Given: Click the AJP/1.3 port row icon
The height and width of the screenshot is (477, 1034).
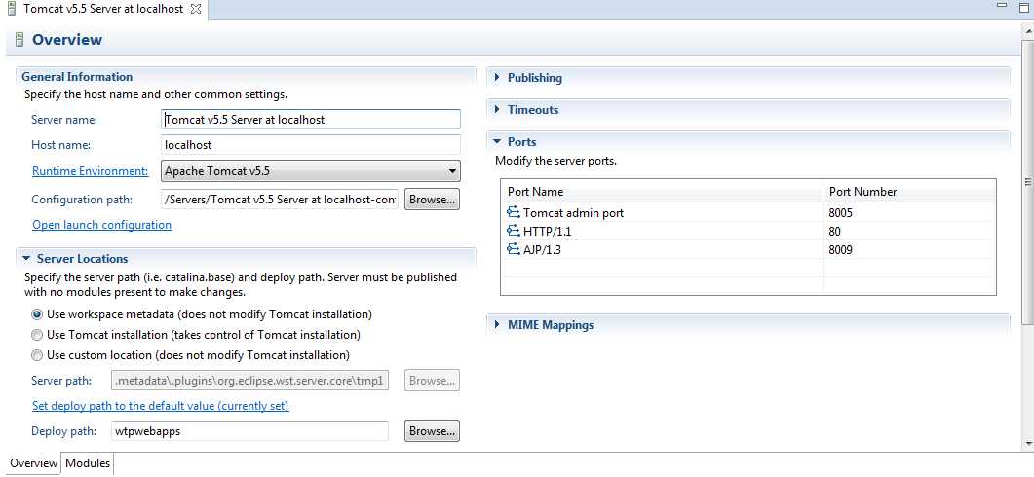Looking at the screenshot, I should click(513, 250).
